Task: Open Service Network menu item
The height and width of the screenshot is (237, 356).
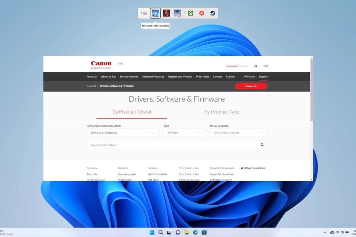Action: point(129,77)
